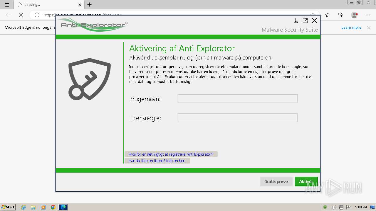
Task: Open the Edge profile icon
Action: tap(355, 15)
